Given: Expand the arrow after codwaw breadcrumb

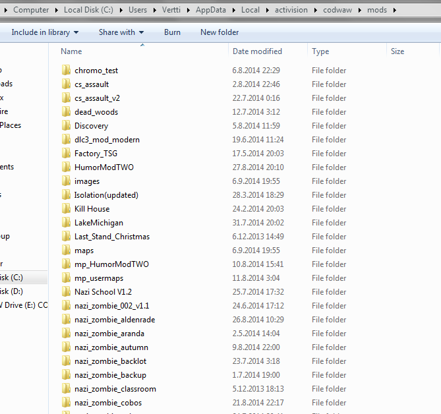Looking at the screenshot, I should [360, 10].
